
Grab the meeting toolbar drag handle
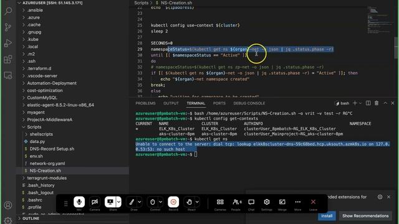66,203
